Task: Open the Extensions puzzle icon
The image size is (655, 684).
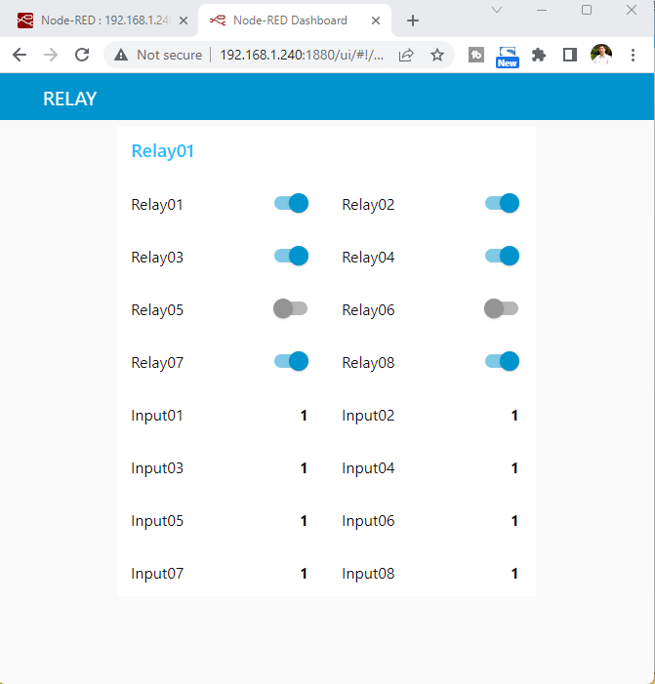Action: coord(538,56)
